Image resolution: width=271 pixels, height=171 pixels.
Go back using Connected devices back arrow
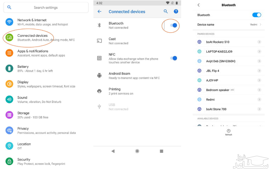pos(99,12)
